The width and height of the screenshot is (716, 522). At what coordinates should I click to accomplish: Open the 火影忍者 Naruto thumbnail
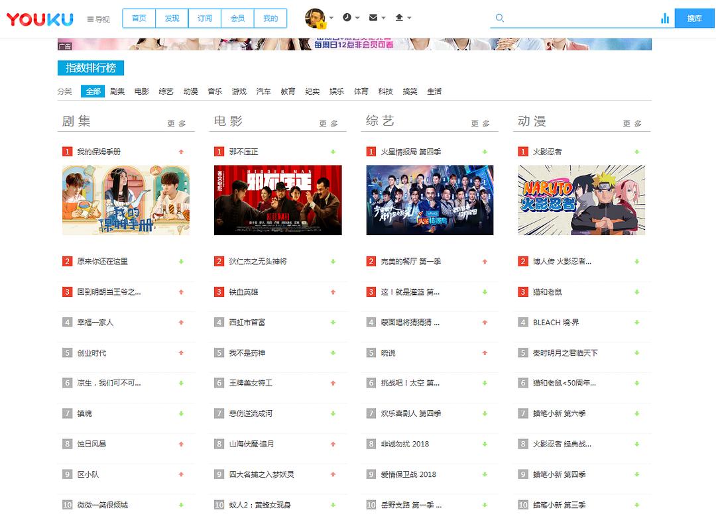click(581, 200)
